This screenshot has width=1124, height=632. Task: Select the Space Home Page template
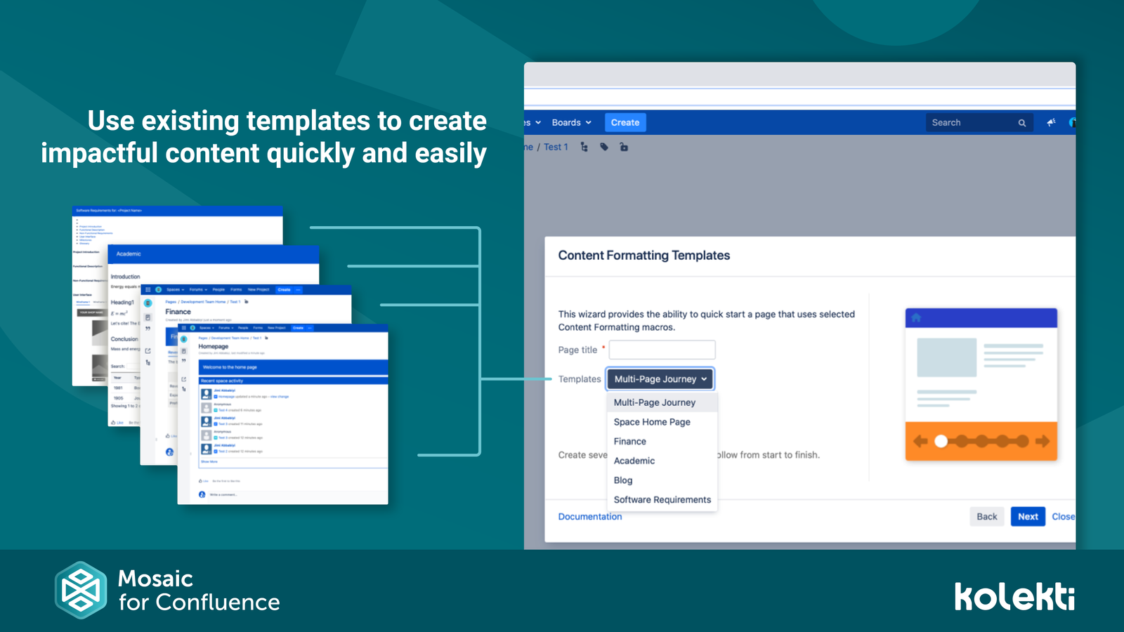pyautogui.click(x=662, y=422)
